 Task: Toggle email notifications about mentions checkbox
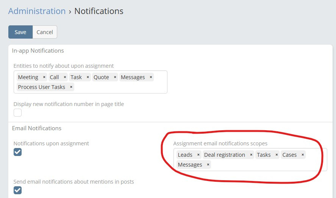point(17,190)
